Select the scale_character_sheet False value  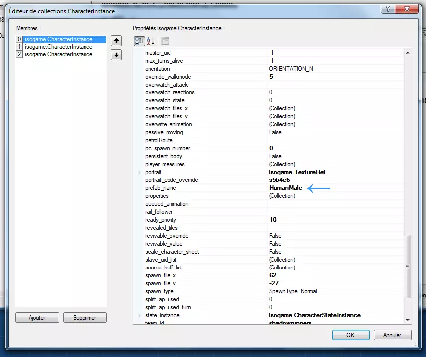click(x=275, y=252)
